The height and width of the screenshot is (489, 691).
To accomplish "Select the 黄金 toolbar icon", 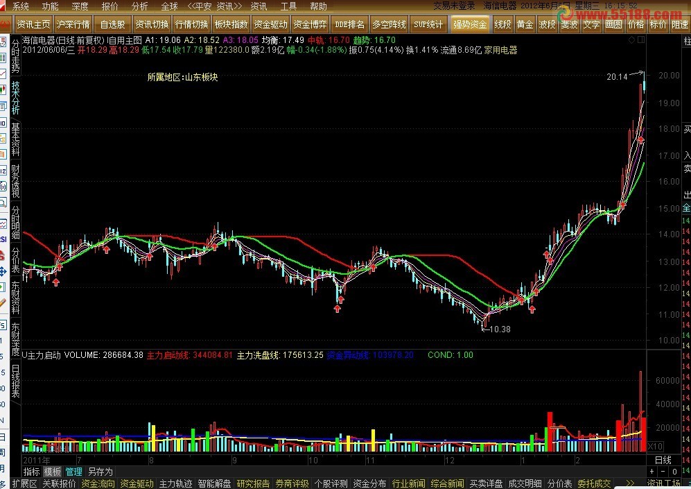I will (x=525, y=23).
